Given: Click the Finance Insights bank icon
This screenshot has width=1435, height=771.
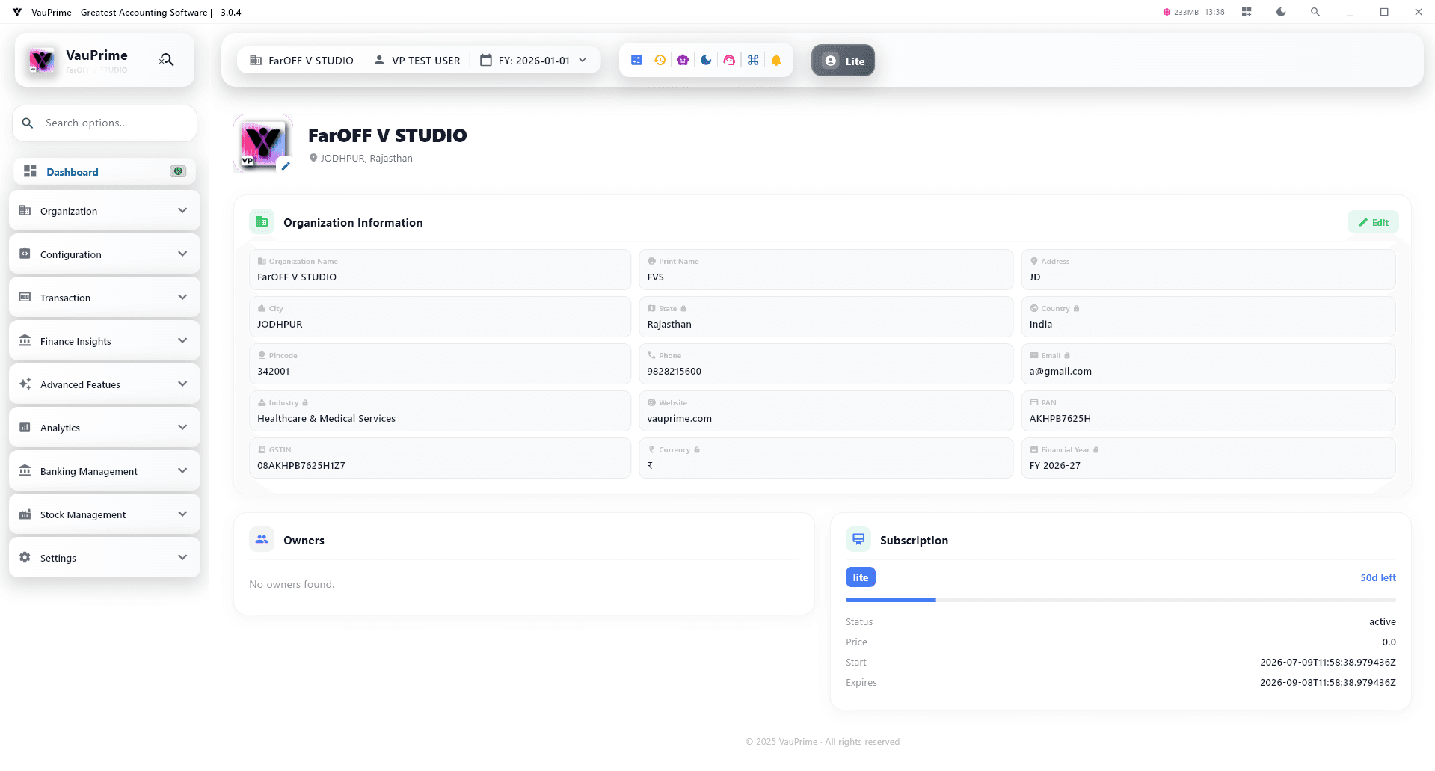Looking at the screenshot, I should pos(25,340).
